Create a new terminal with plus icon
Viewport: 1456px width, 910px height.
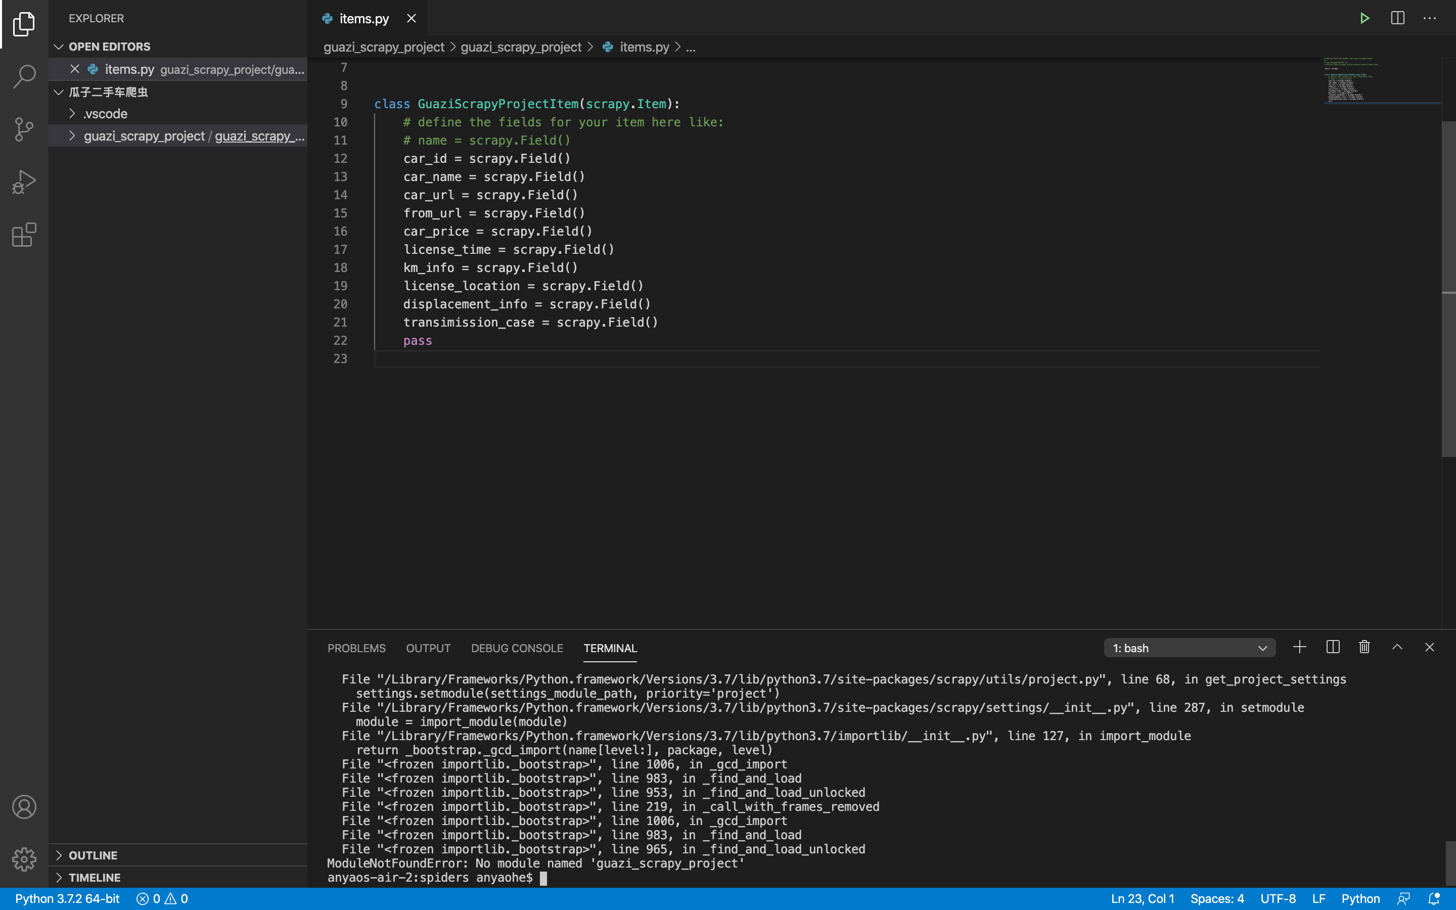click(1300, 648)
